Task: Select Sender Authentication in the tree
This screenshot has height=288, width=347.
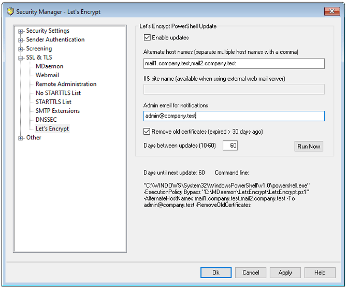Action: coord(55,39)
